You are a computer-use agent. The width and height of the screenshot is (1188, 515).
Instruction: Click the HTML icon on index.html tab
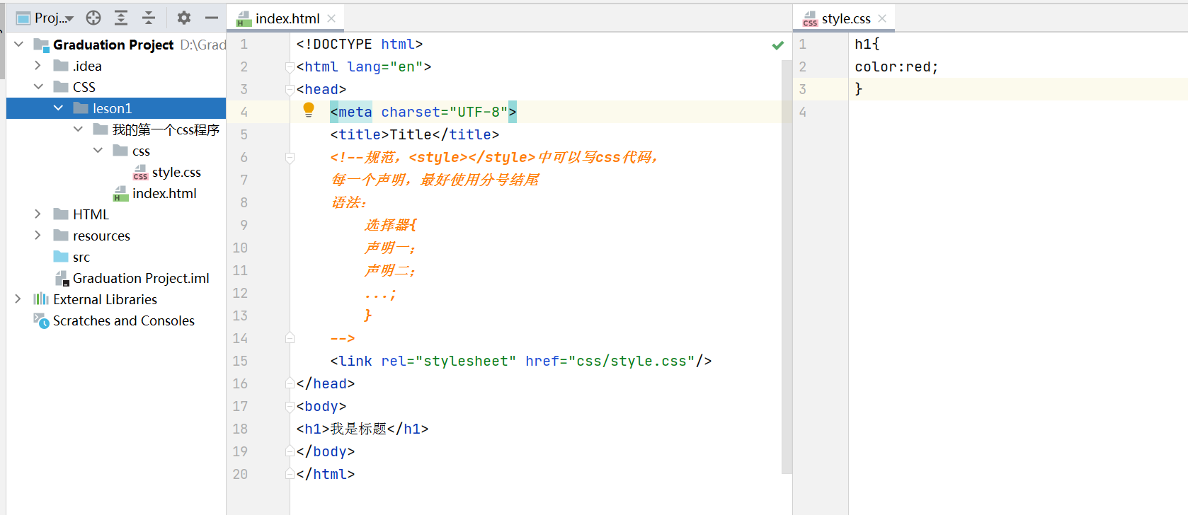pos(244,19)
